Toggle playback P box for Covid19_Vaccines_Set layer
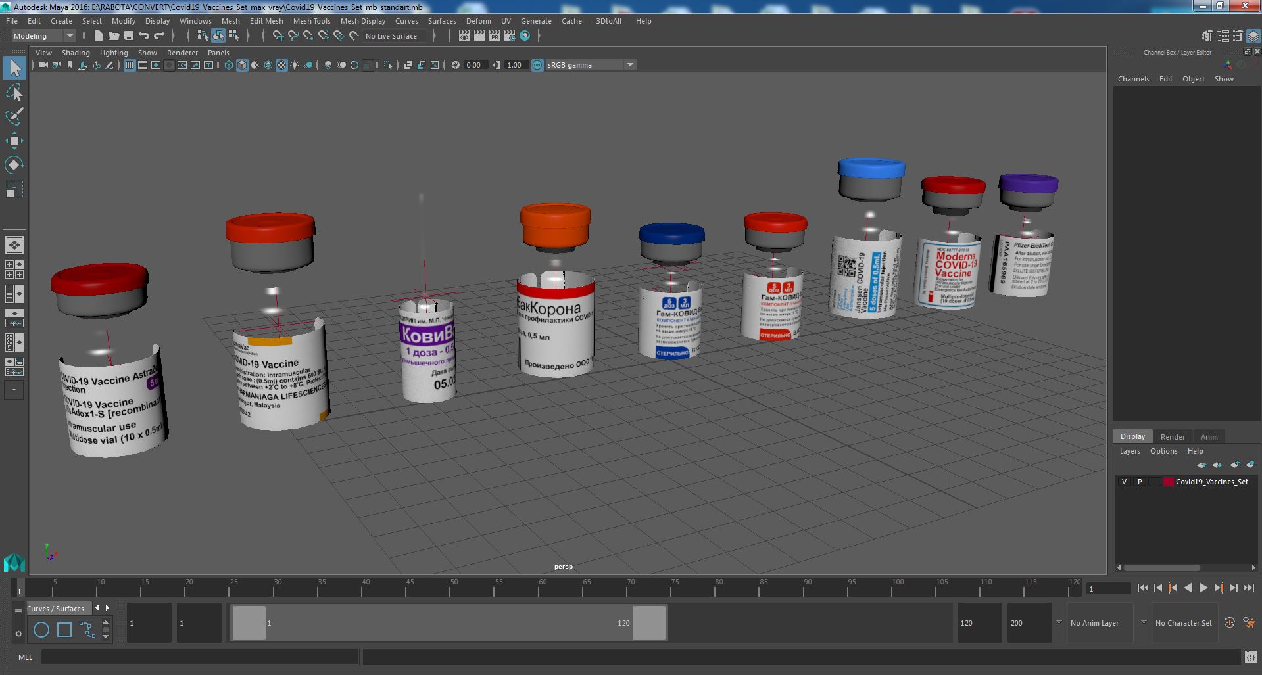Viewport: 1262px width, 675px height. tap(1140, 482)
